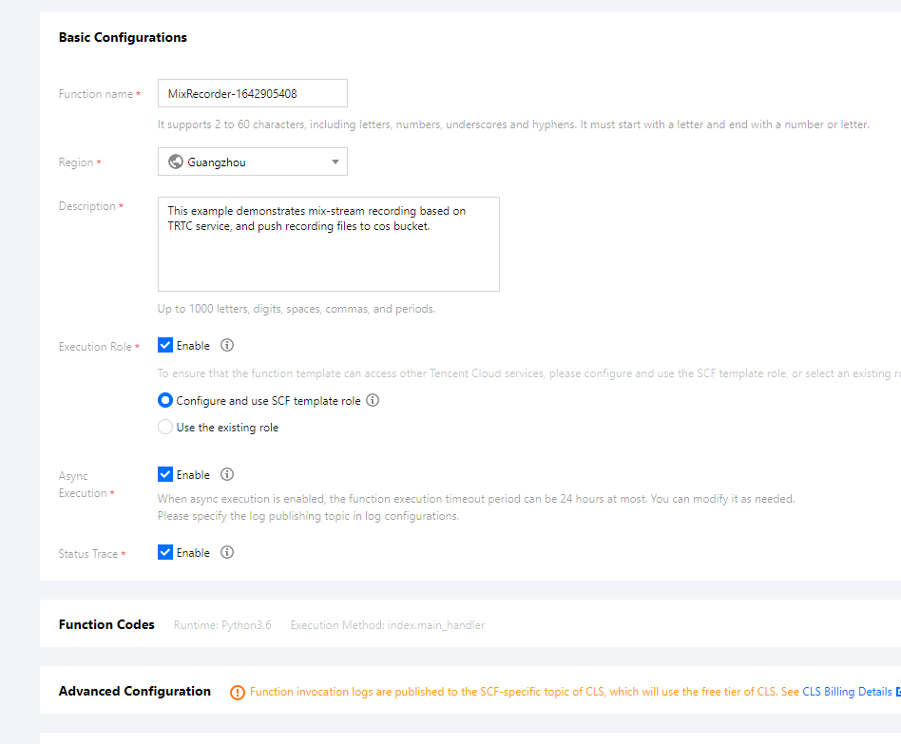Image resolution: width=901 pixels, height=744 pixels.
Task: Click the Function name input field
Action: 252,93
